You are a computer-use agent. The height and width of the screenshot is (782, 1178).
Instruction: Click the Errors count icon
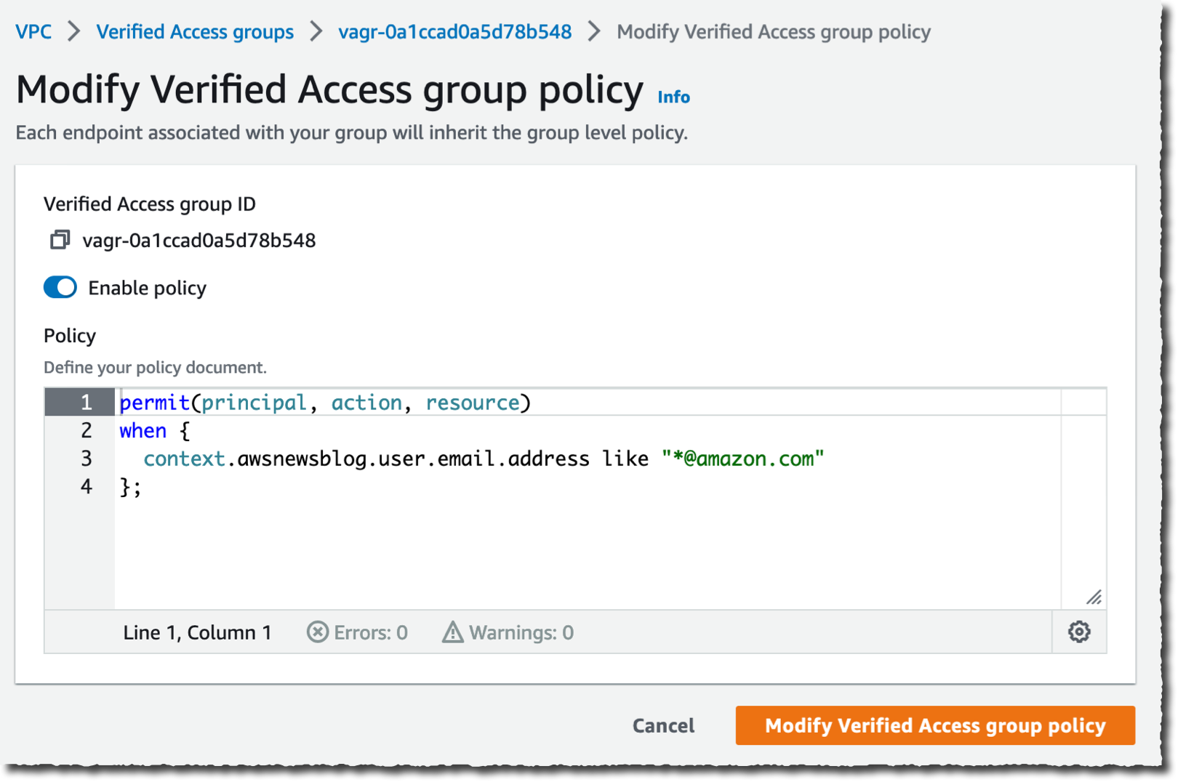[317, 632]
